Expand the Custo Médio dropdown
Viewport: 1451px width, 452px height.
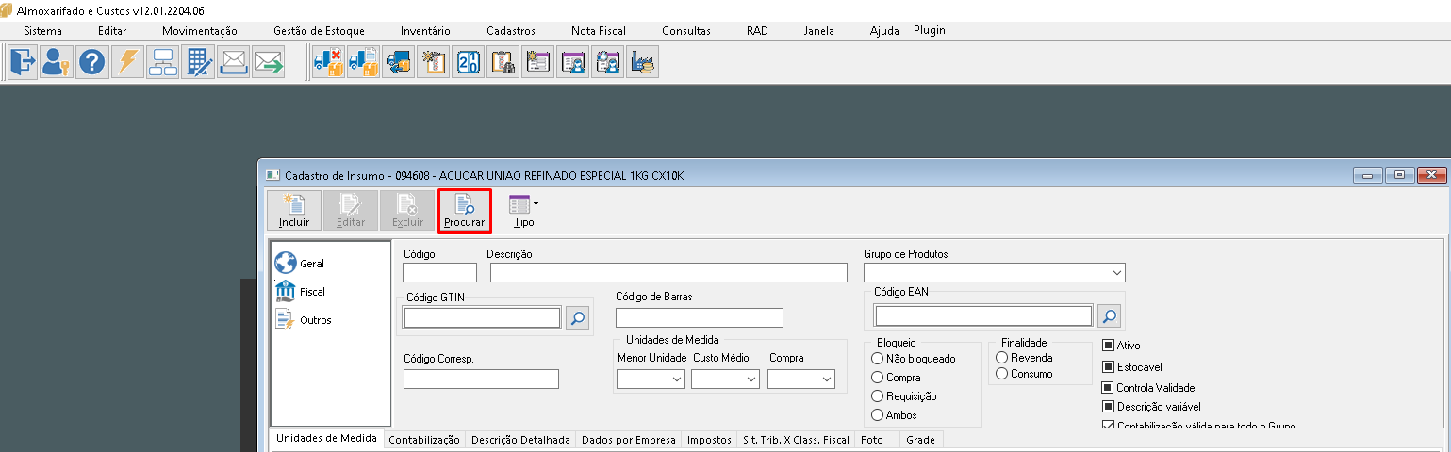coord(751,379)
